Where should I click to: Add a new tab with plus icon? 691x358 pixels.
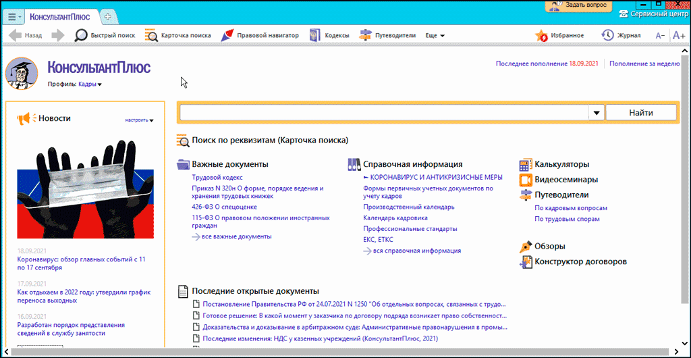[108, 17]
